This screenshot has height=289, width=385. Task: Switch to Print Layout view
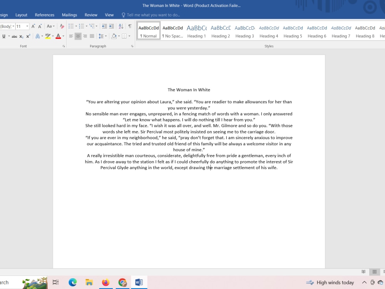[x=375, y=272]
